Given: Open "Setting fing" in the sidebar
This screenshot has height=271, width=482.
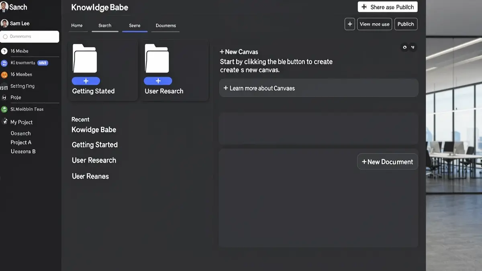Looking at the screenshot, I should click(22, 86).
